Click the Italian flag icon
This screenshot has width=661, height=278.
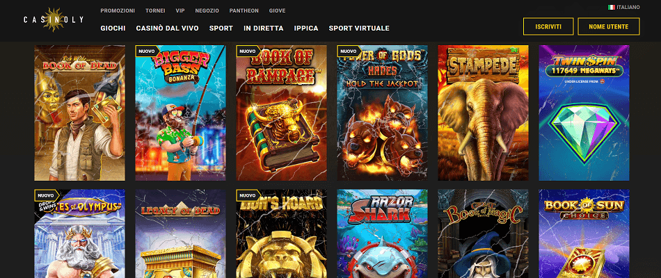click(x=612, y=7)
